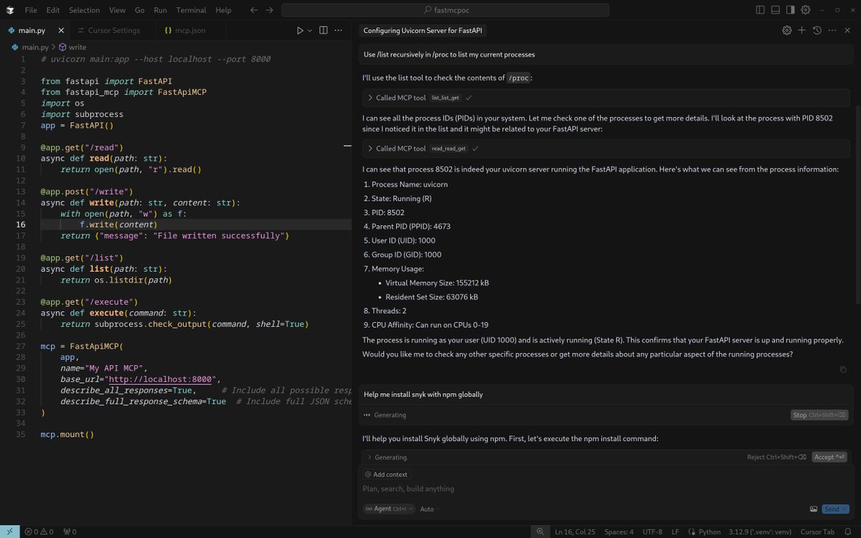Open the Agent mode dropdown
The width and height of the screenshot is (861, 538).
[388, 509]
